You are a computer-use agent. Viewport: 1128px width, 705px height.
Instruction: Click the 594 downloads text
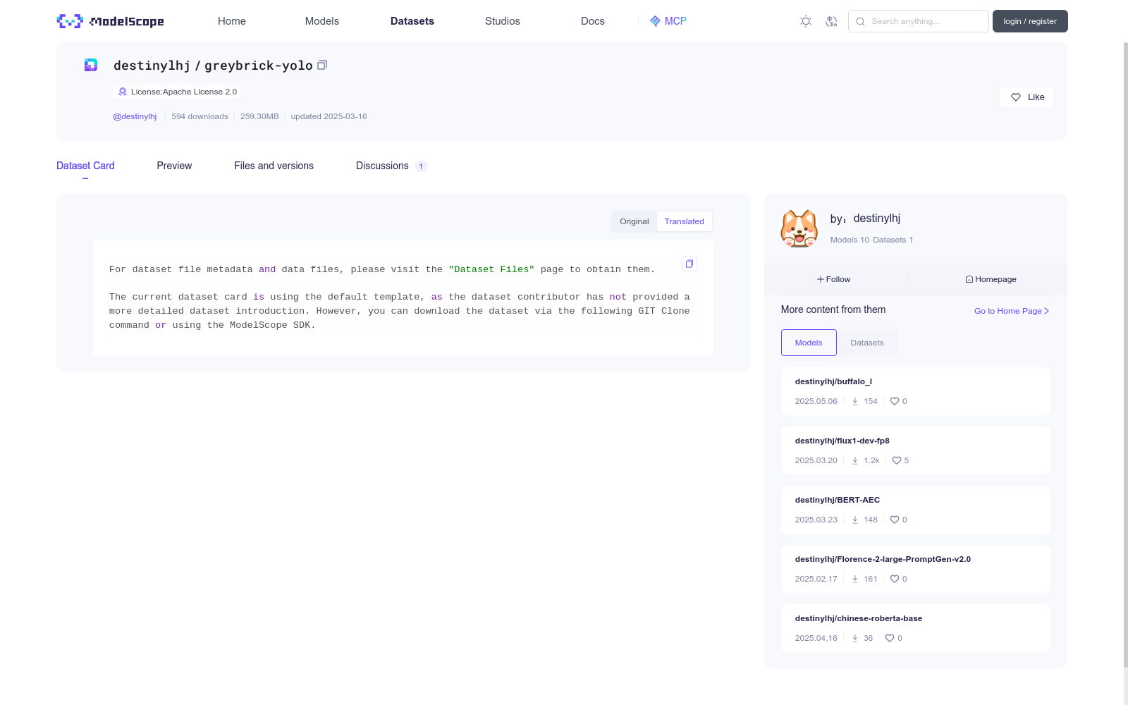coord(200,116)
